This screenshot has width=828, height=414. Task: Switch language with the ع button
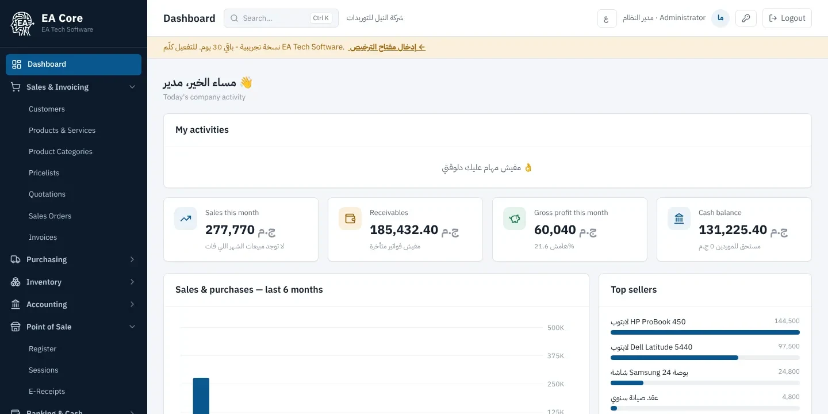coord(607,18)
